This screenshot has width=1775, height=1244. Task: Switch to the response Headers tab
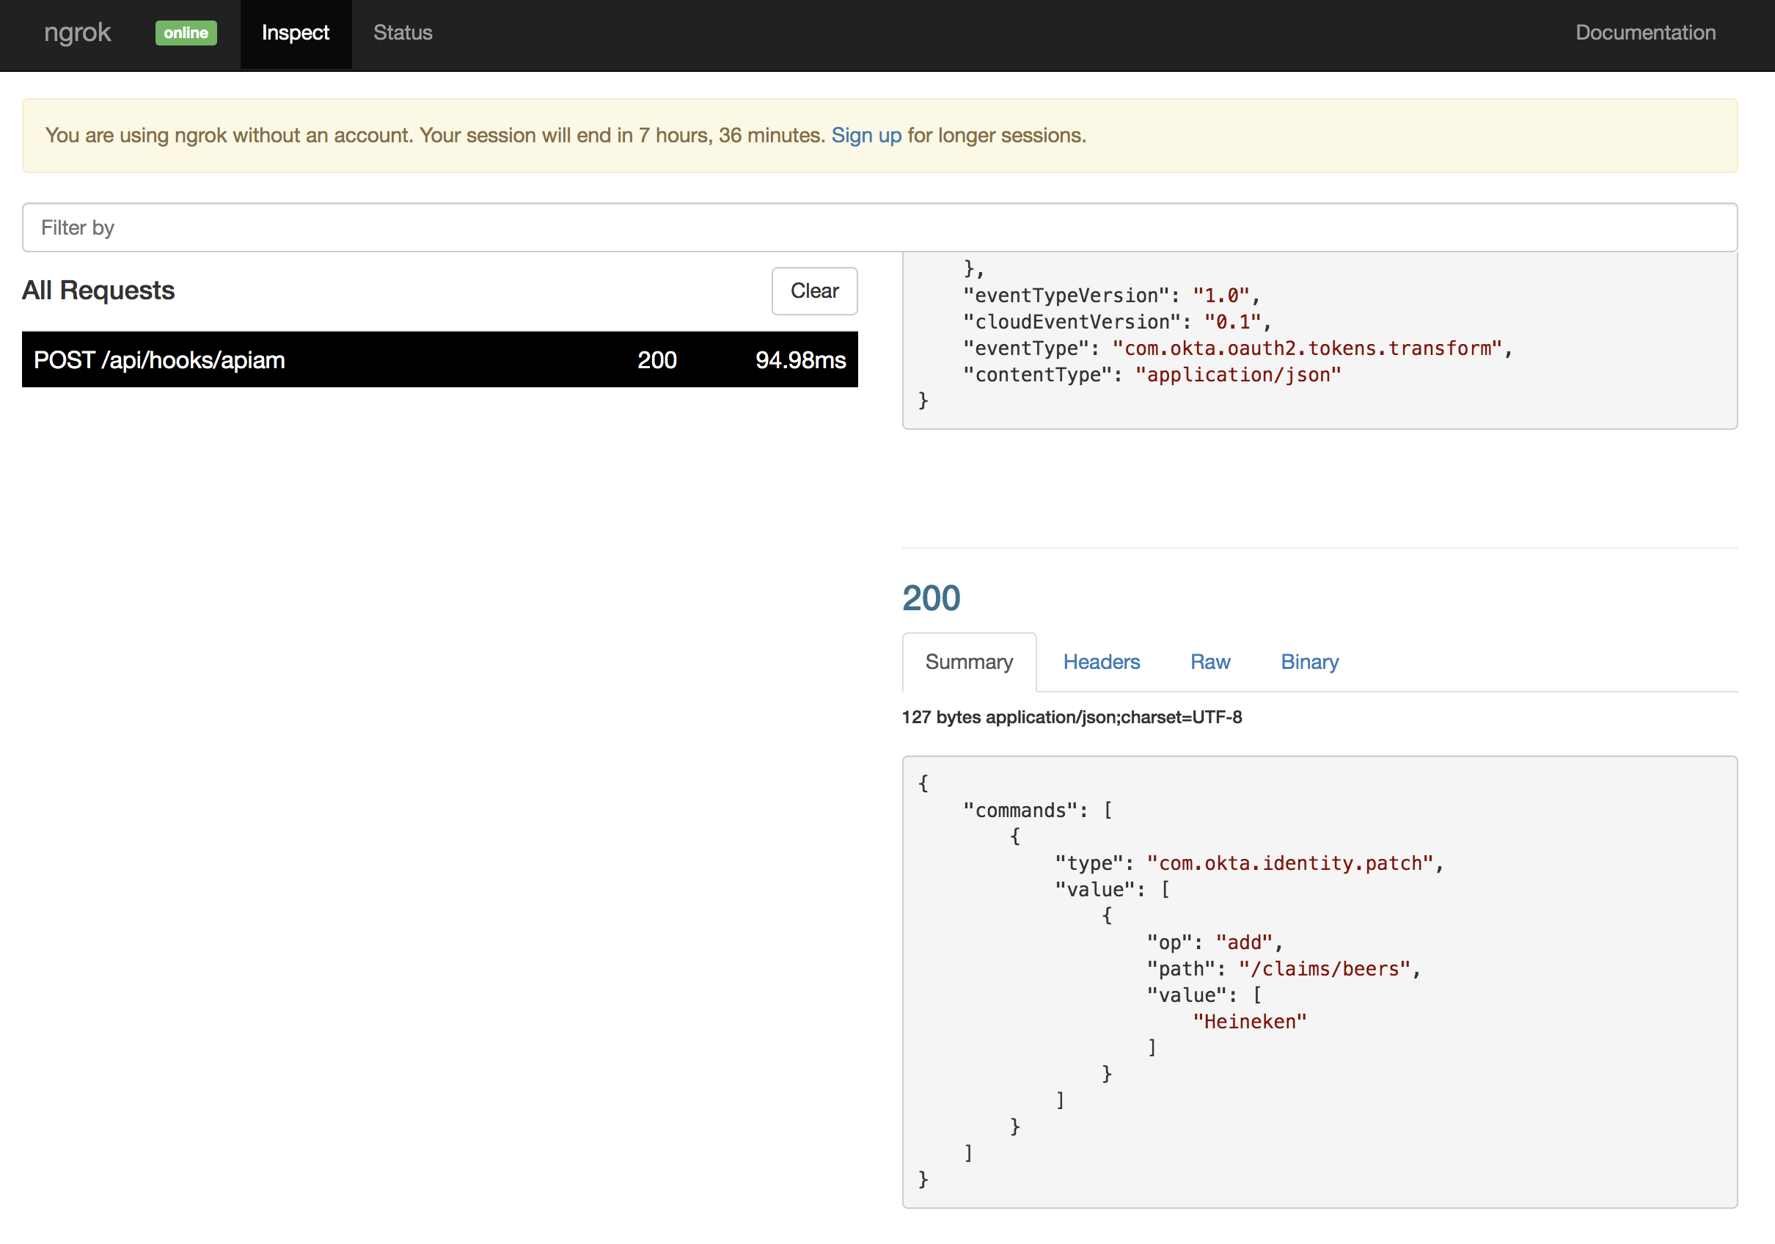[1101, 662]
